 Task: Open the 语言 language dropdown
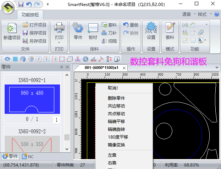coord(189,14)
